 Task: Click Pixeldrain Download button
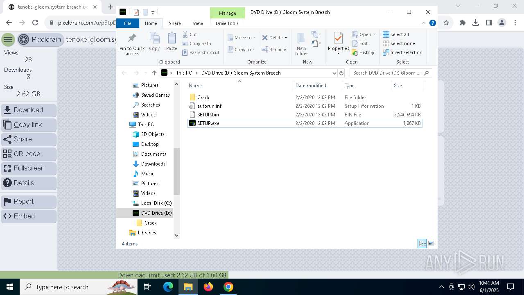click(x=29, y=110)
